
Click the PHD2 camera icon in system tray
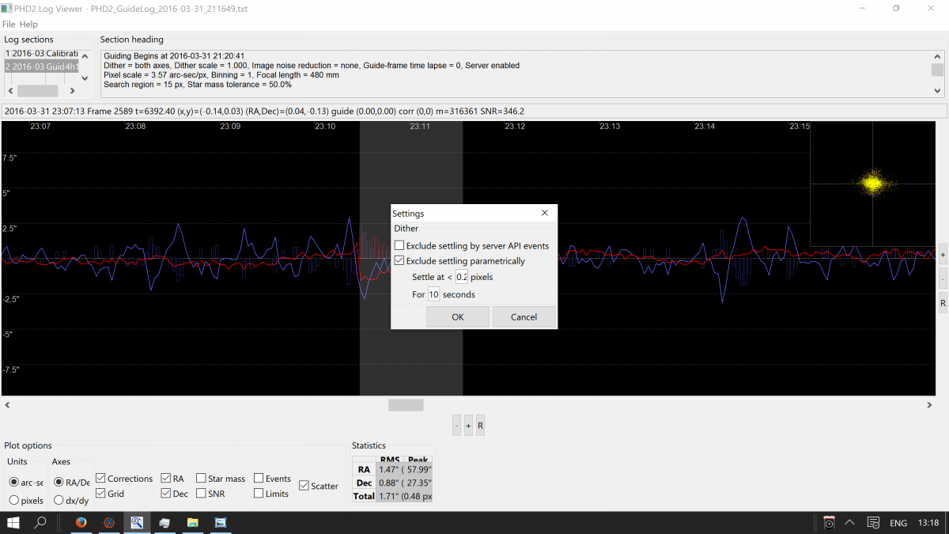pyautogui.click(x=828, y=522)
